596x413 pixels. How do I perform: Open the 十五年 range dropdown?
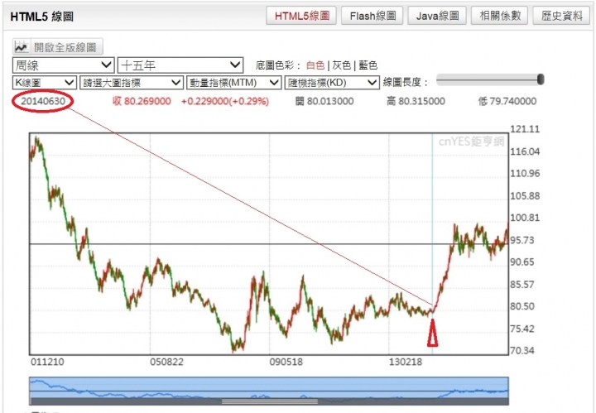point(180,65)
